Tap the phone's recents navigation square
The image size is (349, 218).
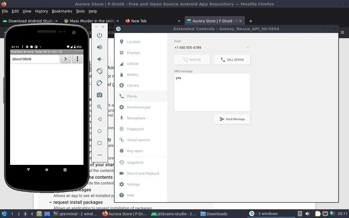click(x=65, y=170)
